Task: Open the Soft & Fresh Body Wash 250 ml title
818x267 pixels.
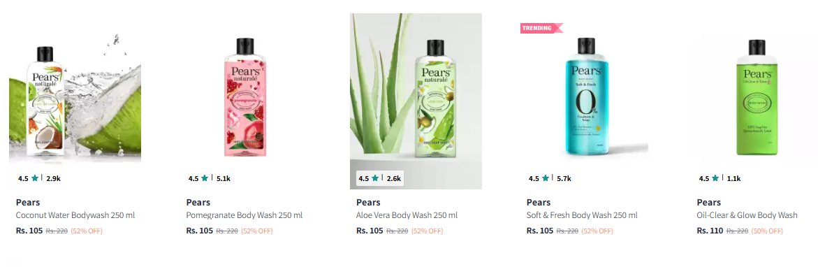Action: [582, 215]
